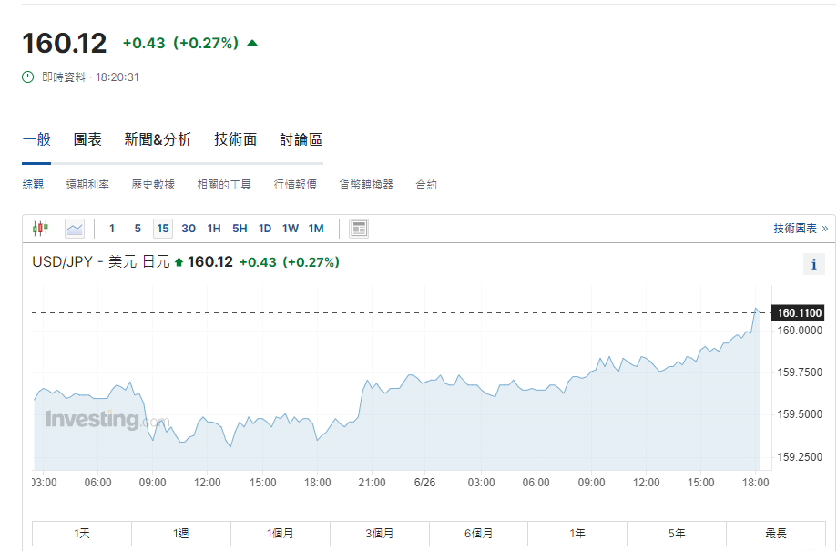Switch to the line chart view icon

tap(74, 228)
